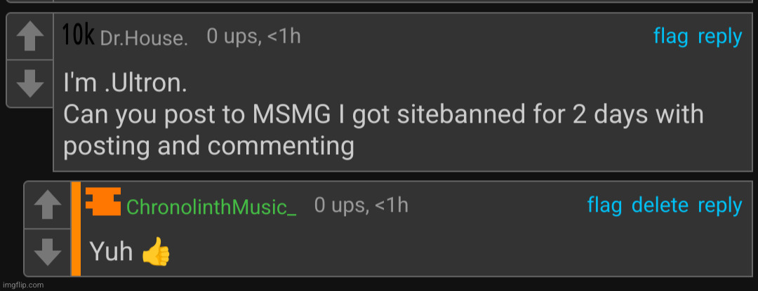
Task: Flag the Dr.House. comment
Action: pyautogui.click(x=670, y=36)
